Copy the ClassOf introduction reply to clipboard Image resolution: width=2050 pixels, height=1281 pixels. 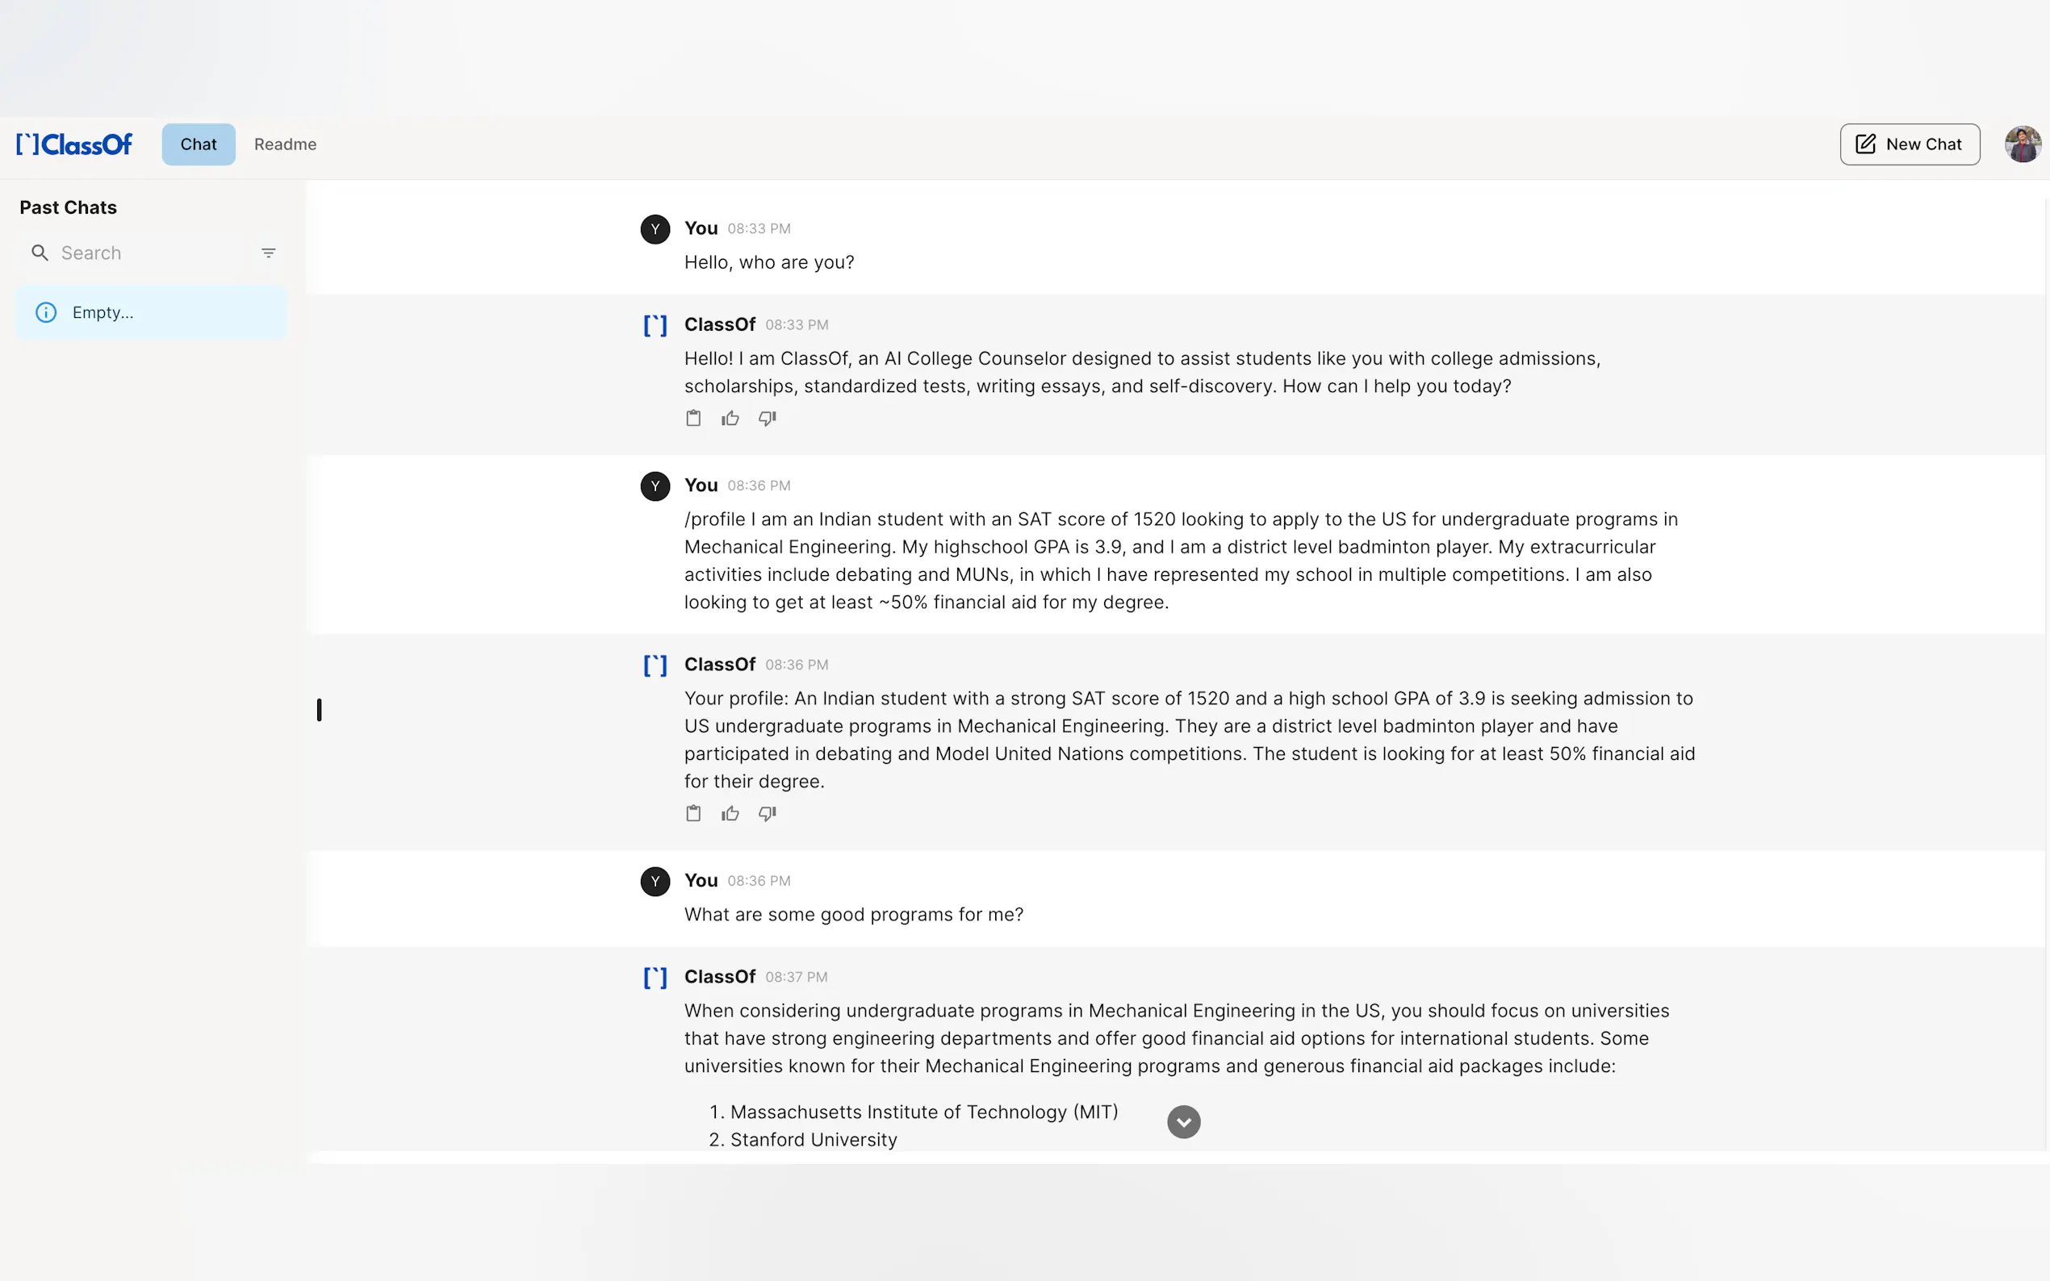[693, 419]
